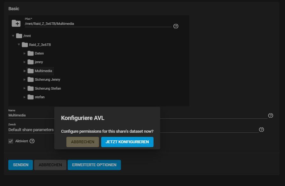
Task: Expand the jenny folder
Action: (25, 62)
